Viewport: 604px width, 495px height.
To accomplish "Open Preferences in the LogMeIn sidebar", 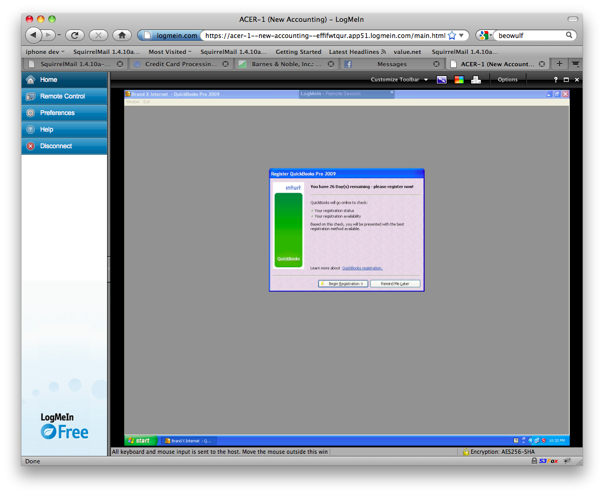I will pos(64,113).
